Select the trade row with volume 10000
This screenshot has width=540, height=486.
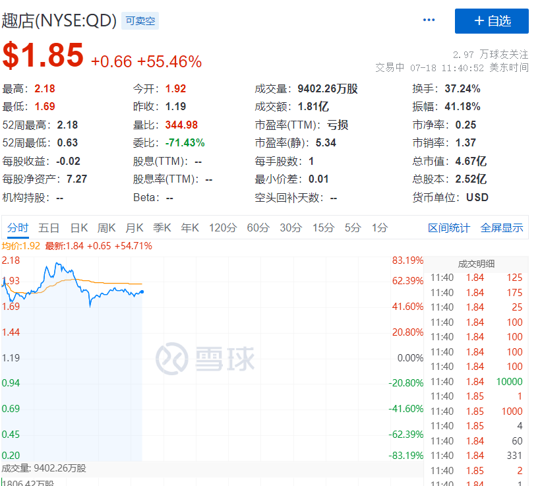476,382
